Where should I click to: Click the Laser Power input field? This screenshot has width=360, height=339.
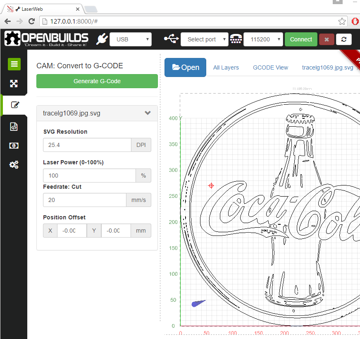[x=89, y=176]
